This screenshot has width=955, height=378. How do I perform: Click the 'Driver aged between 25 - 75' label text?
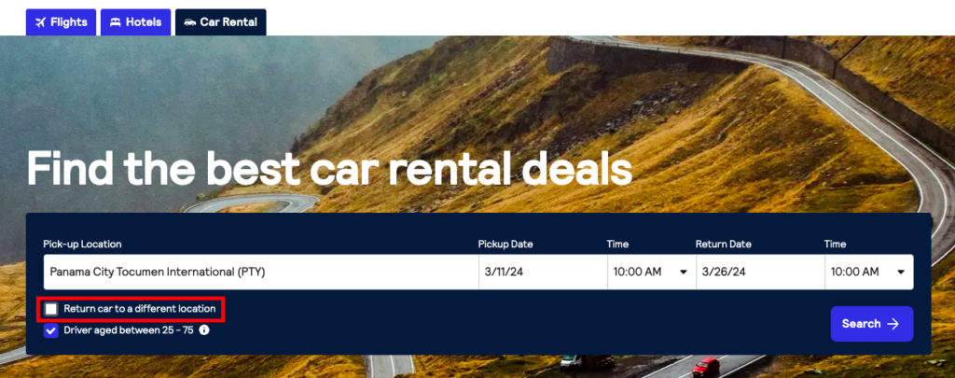tap(129, 329)
